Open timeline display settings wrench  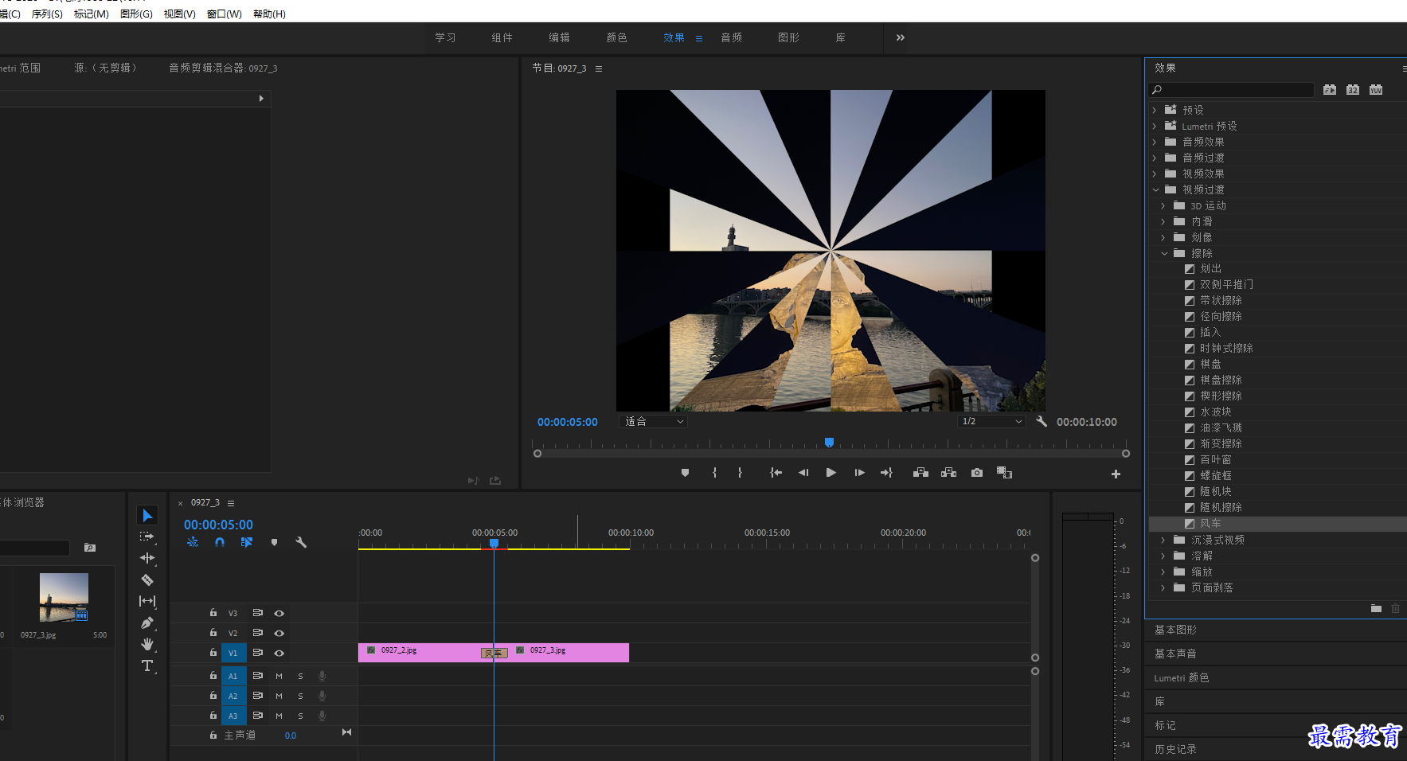pos(301,542)
